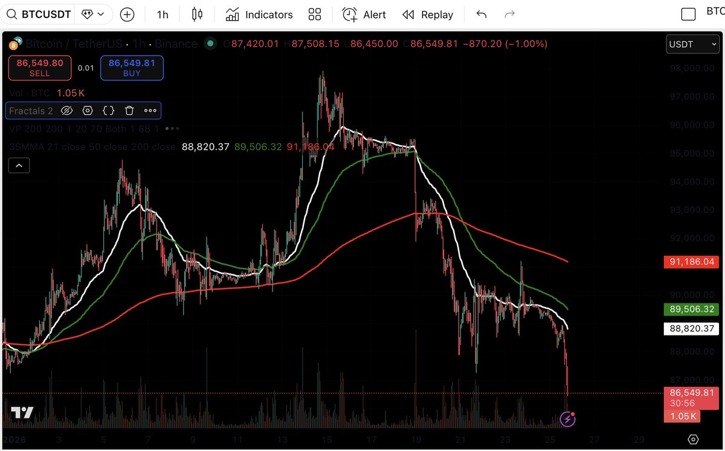The height and width of the screenshot is (451, 725).
Task: Click the red last-price label on the scale
Action: (x=691, y=394)
